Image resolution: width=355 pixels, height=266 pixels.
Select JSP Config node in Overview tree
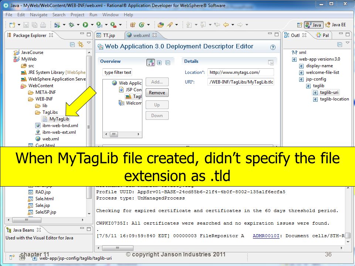[x=131, y=90]
